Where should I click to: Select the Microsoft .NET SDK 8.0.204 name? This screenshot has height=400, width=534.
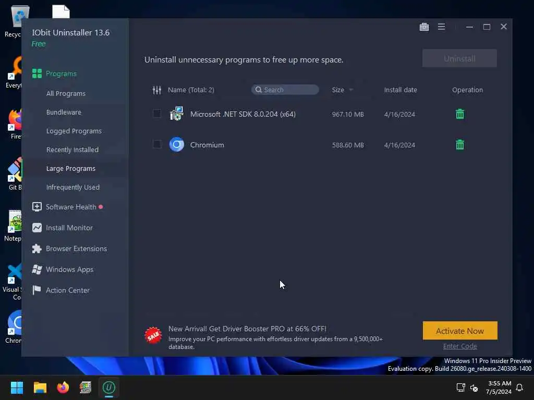pos(243,114)
